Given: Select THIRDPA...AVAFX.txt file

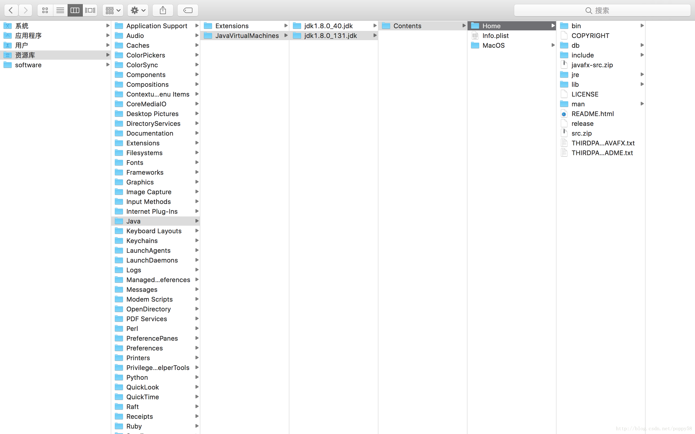Looking at the screenshot, I should pyautogui.click(x=601, y=143).
